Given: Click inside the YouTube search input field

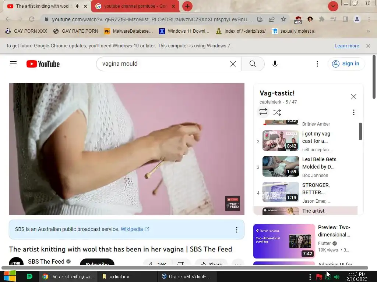Looking at the screenshot, I should pos(163,64).
